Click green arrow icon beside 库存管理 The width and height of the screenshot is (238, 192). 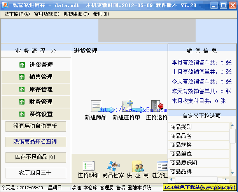click(22, 89)
